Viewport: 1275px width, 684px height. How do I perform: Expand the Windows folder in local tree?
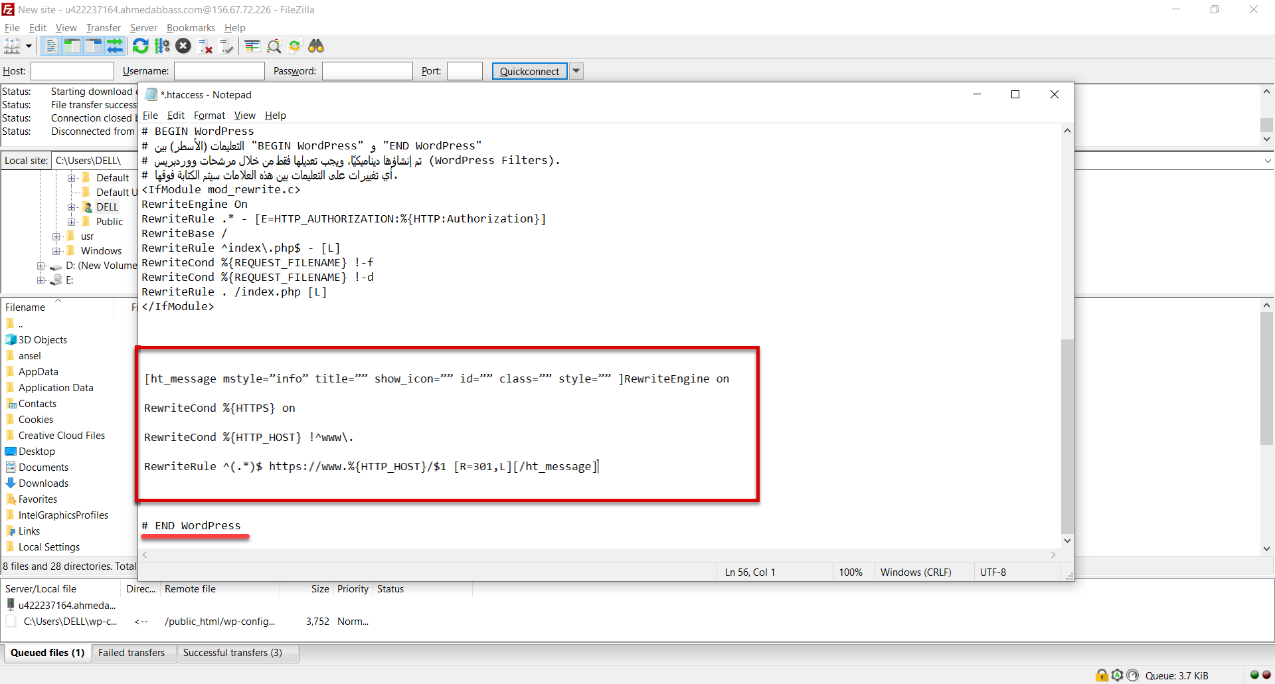(57, 251)
